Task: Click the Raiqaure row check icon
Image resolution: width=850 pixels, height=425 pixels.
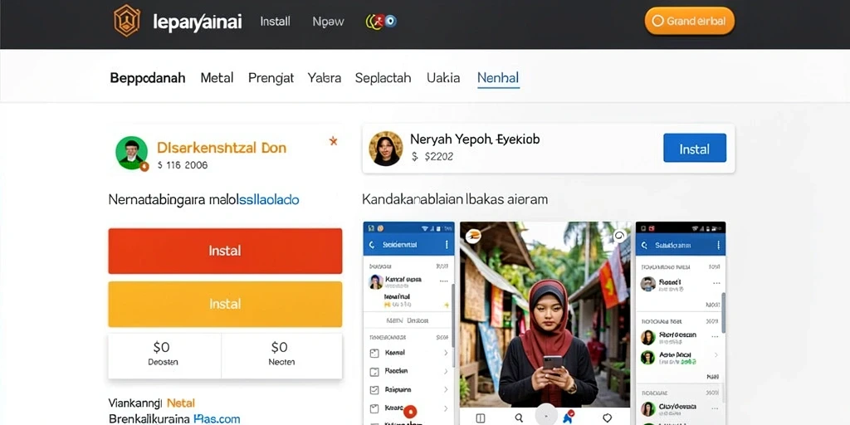Action: (374, 390)
